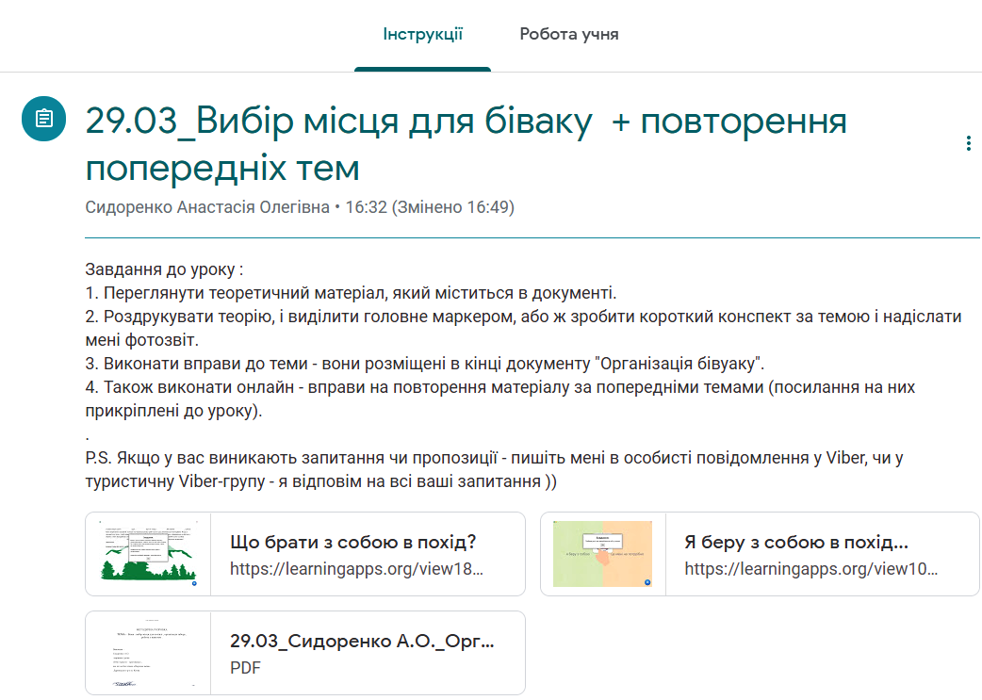The width and height of the screenshot is (982, 700).
Task: Follow the learningapps.org/view10 URL
Action: point(811,568)
